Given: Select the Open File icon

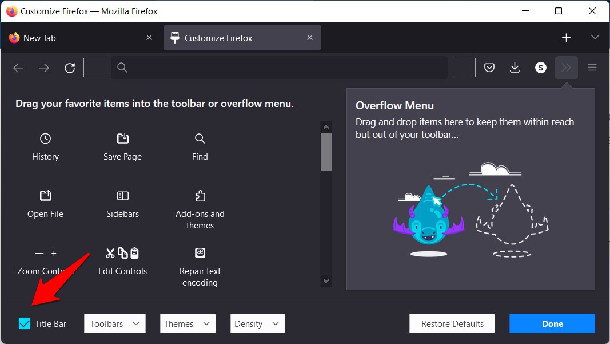Looking at the screenshot, I should coord(45,196).
